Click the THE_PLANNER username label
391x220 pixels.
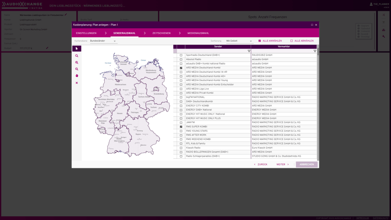click(x=381, y=4)
